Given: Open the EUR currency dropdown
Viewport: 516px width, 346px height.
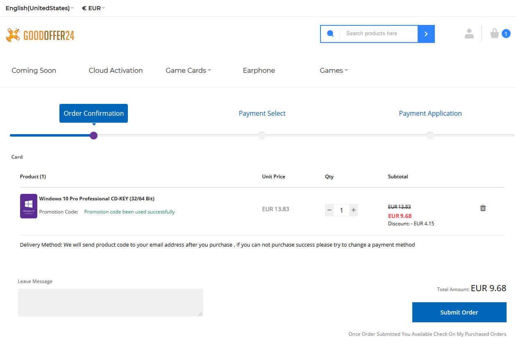Looking at the screenshot, I should [93, 8].
